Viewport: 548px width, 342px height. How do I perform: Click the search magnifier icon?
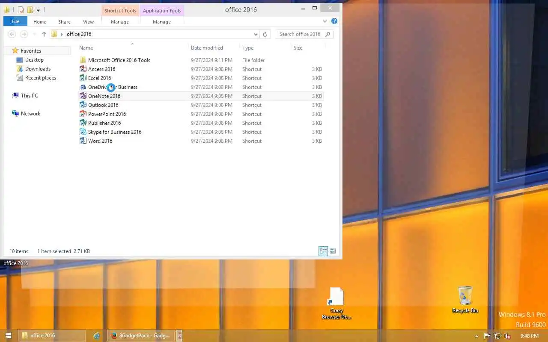coord(328,34)
